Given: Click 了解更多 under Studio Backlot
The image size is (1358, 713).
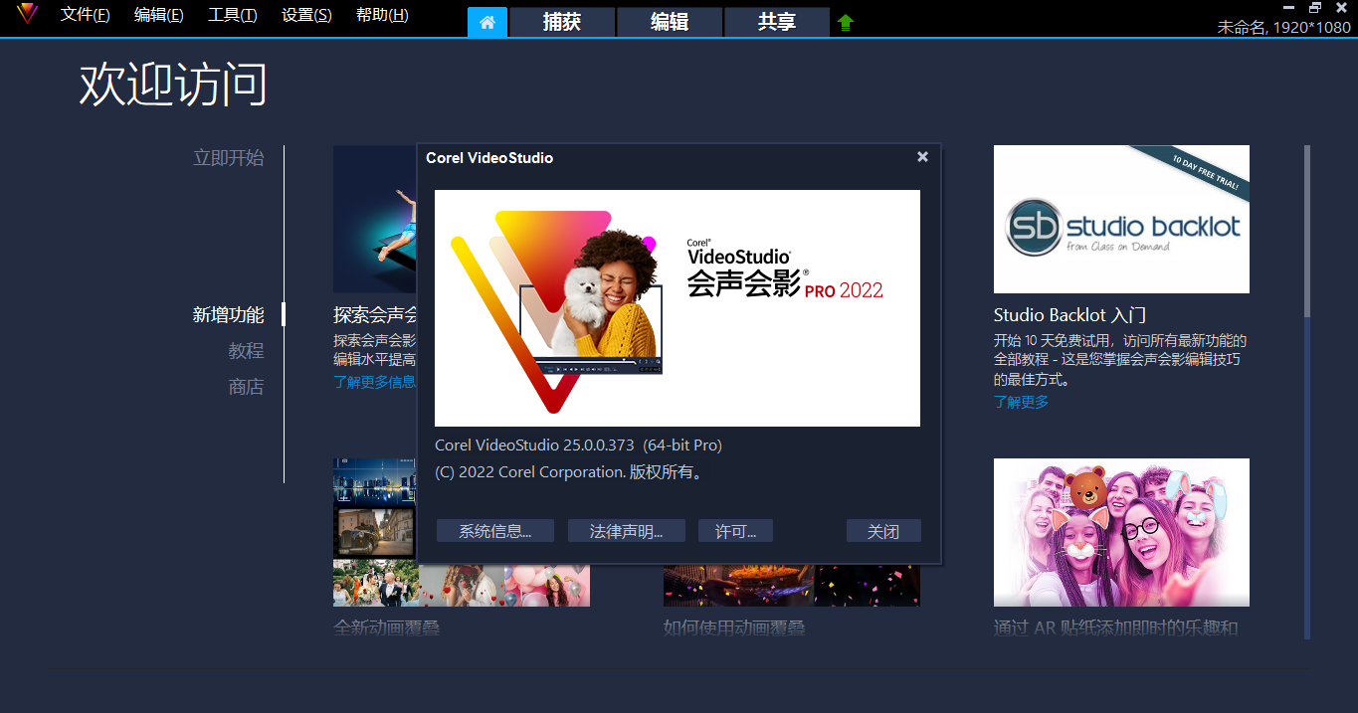Looking at the screenshot, I should (x=1022, y=402).
